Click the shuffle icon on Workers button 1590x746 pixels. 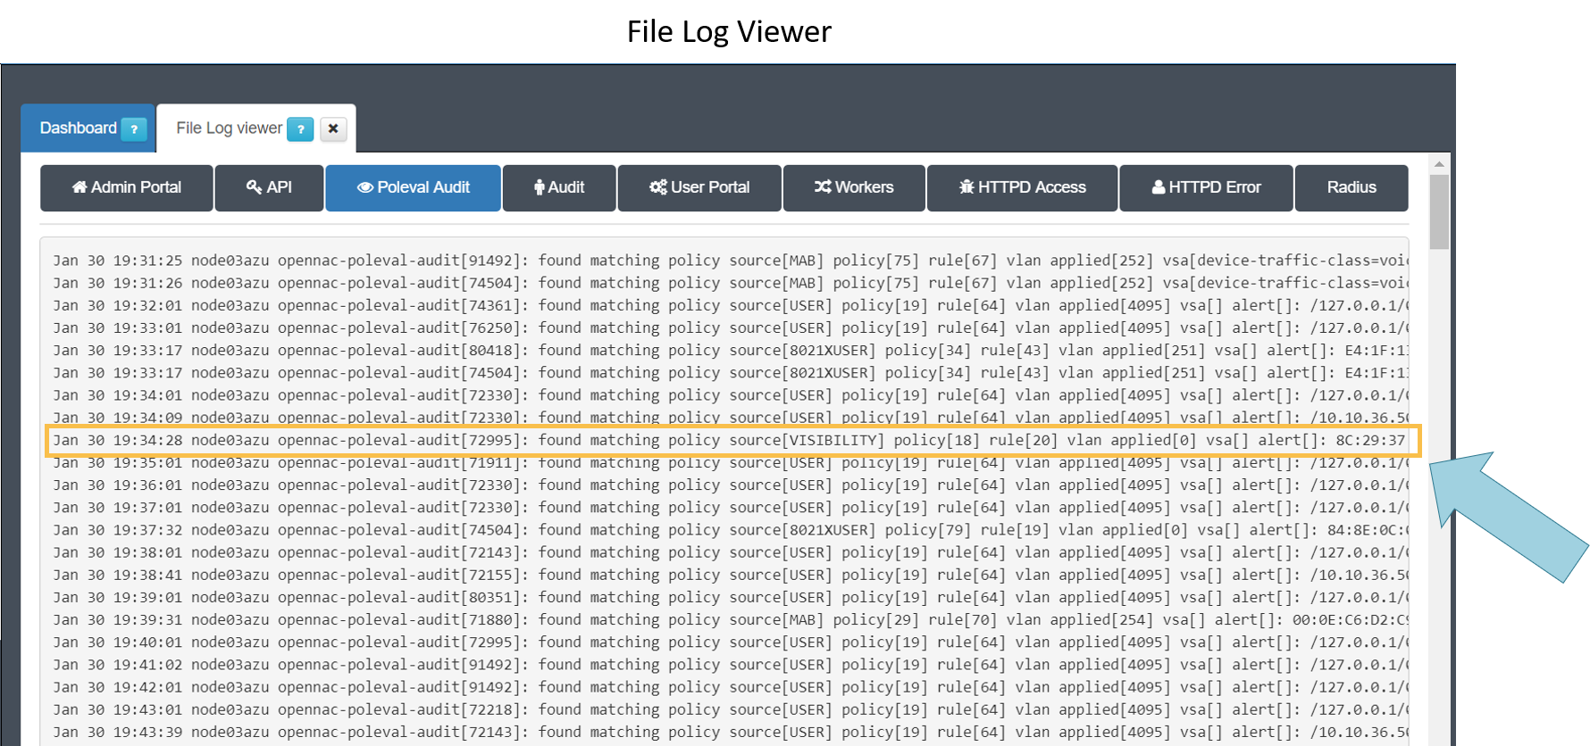823,187
